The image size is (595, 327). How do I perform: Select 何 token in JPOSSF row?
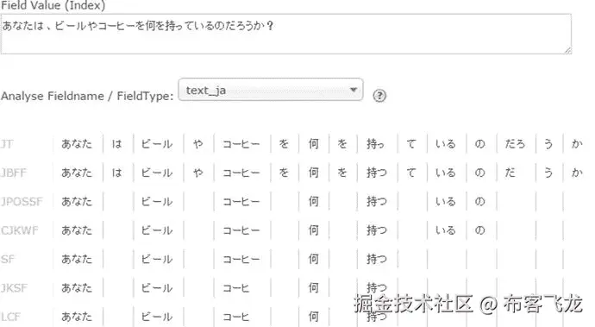313,201
